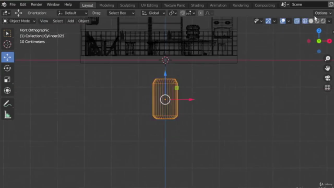Switch to wireframe viewport shading
This screenshot has width=334, height=188.
305,21
